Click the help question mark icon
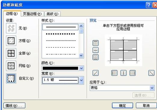The height and width of the screenshot is (110, 157). (x=149, y=5)
